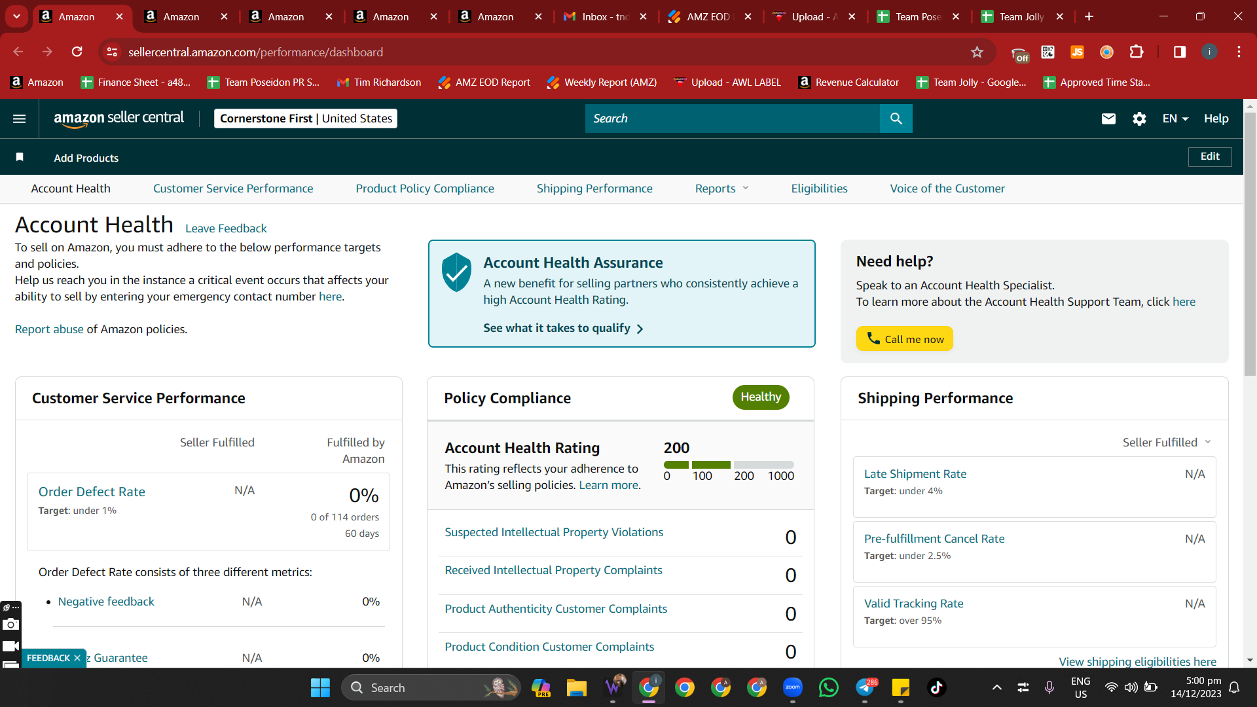Open Customer Service Performance tab

(x=233, y=189)
